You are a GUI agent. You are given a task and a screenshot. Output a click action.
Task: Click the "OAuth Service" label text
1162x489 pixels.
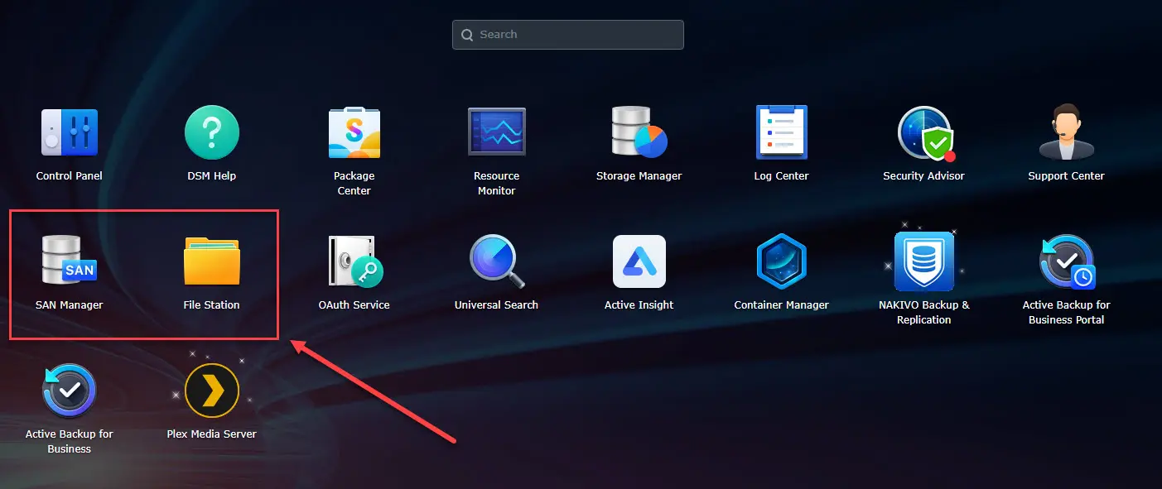pyautogui.click(x=354, y=305)
